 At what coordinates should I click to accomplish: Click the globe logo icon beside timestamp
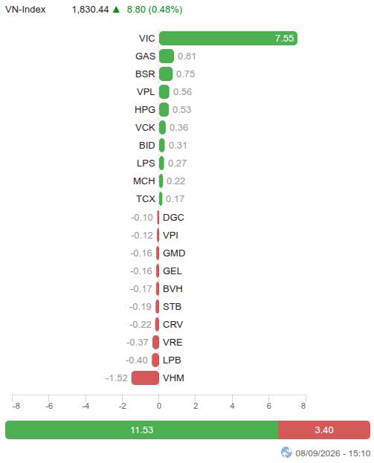tap(286, 452)
